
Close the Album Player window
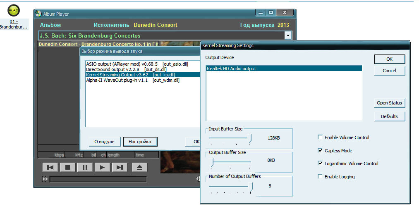coord(285,12)
